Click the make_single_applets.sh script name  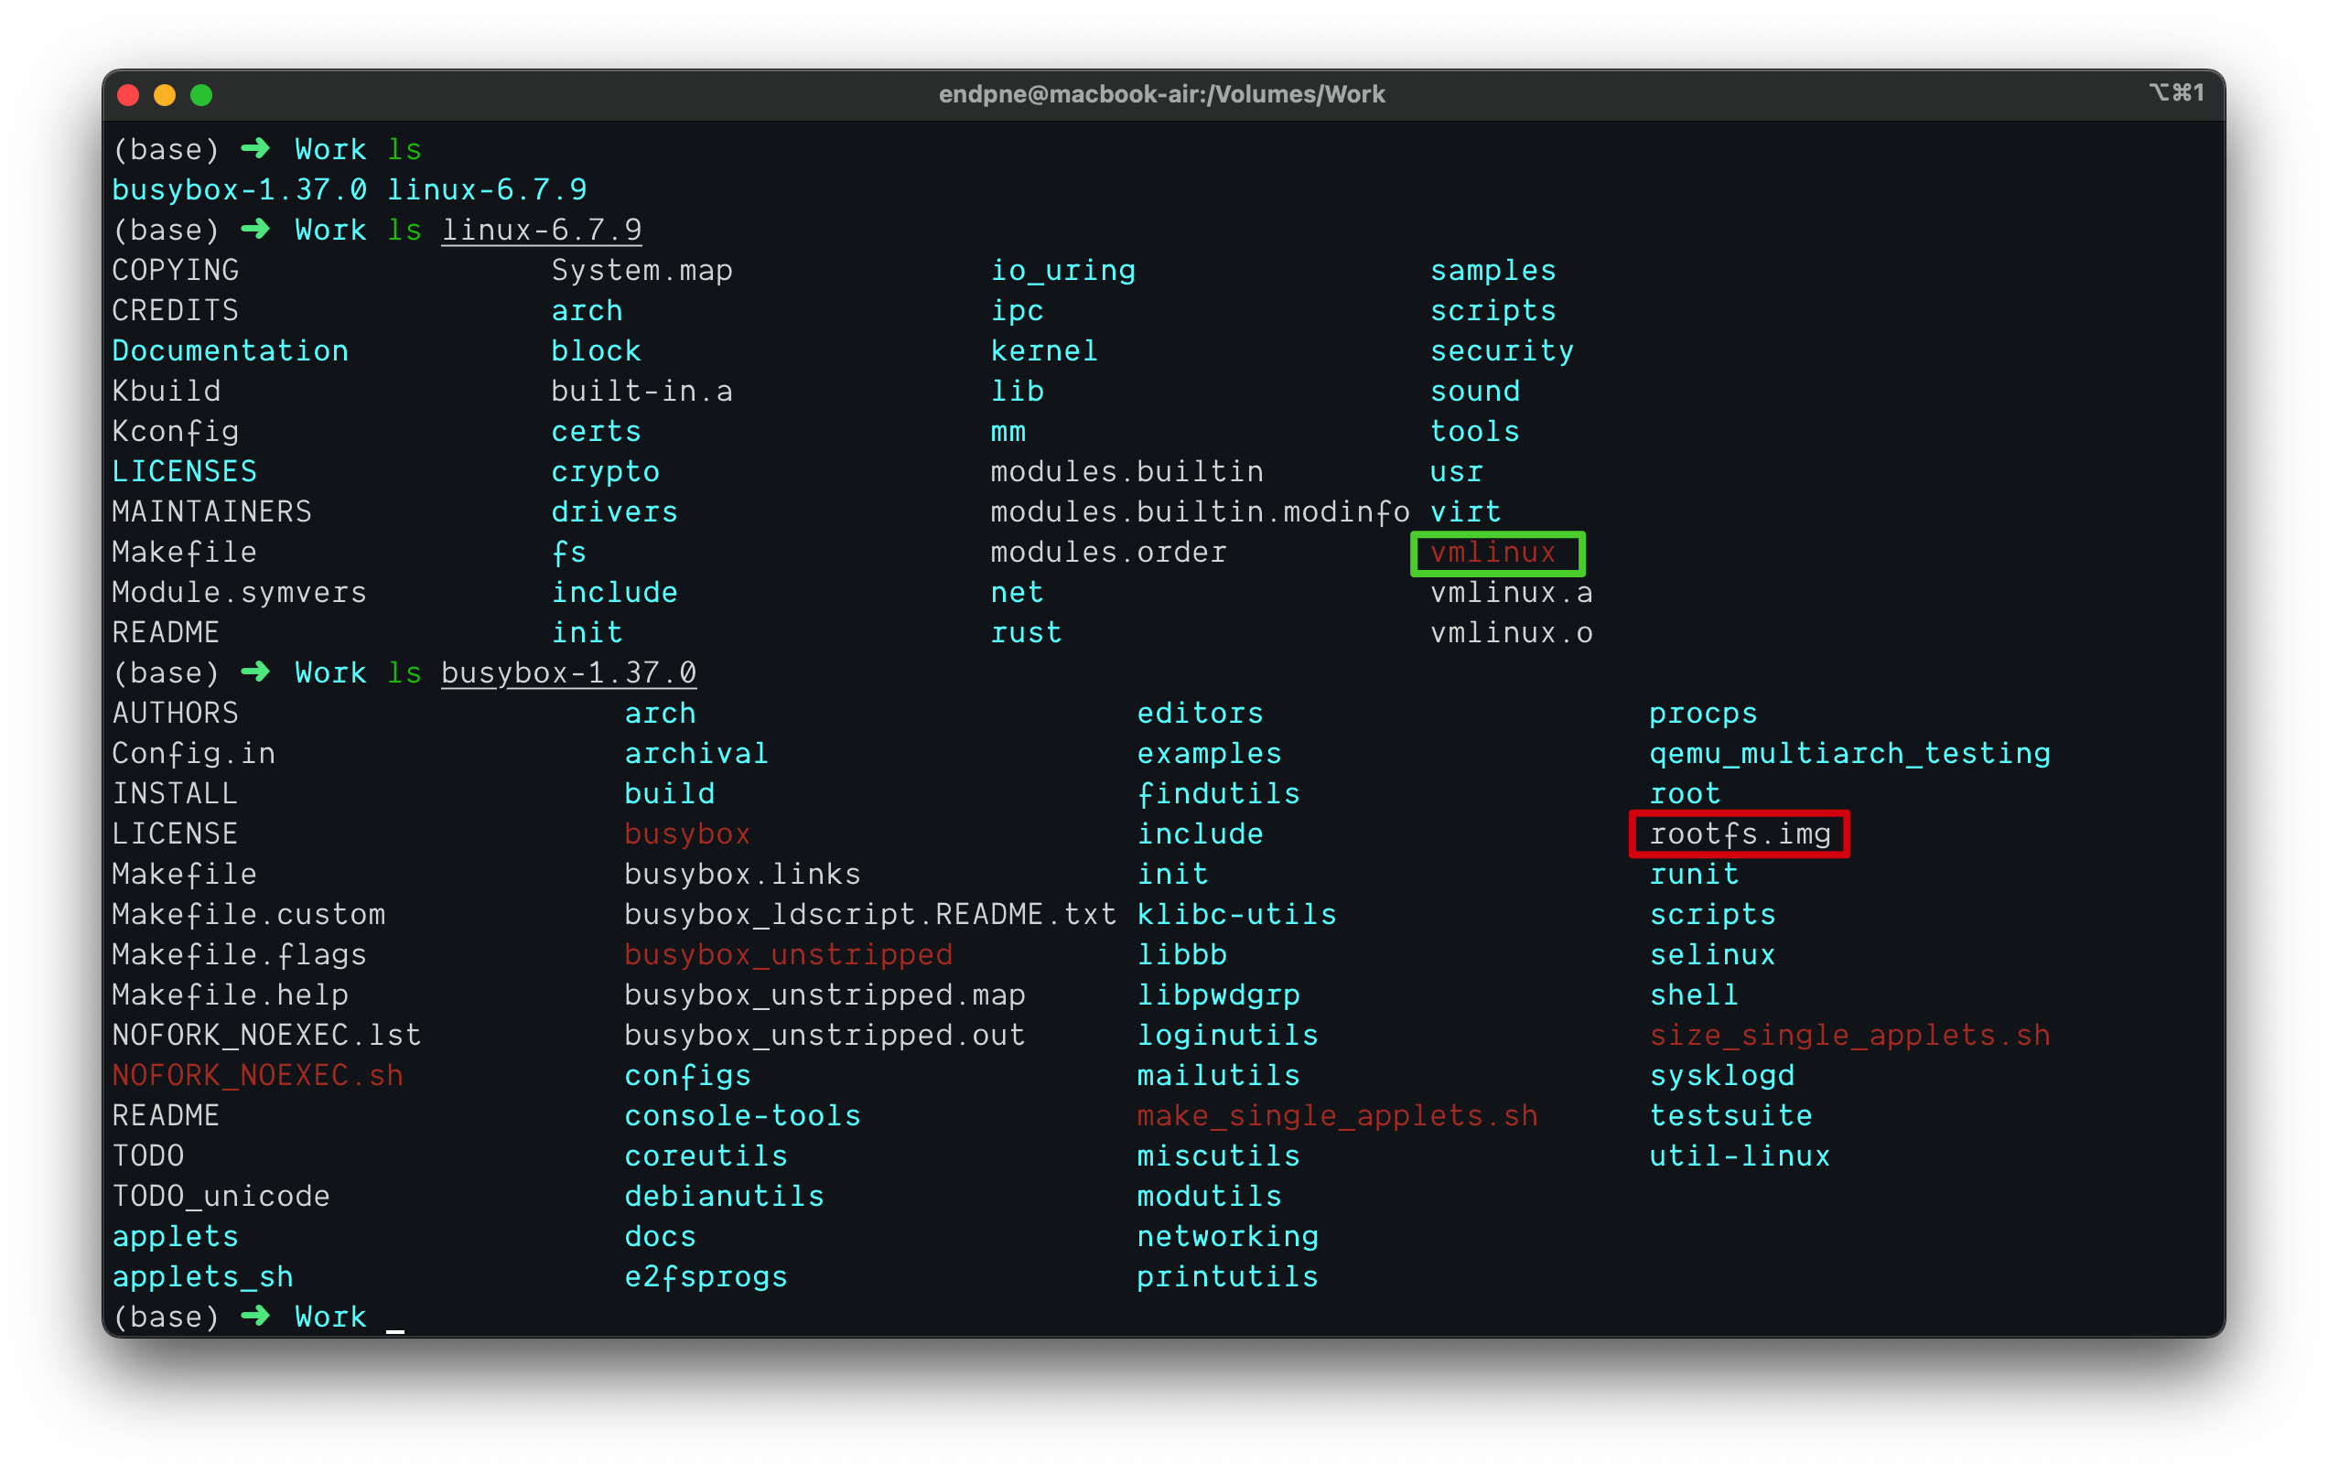pos(1336,1116)
